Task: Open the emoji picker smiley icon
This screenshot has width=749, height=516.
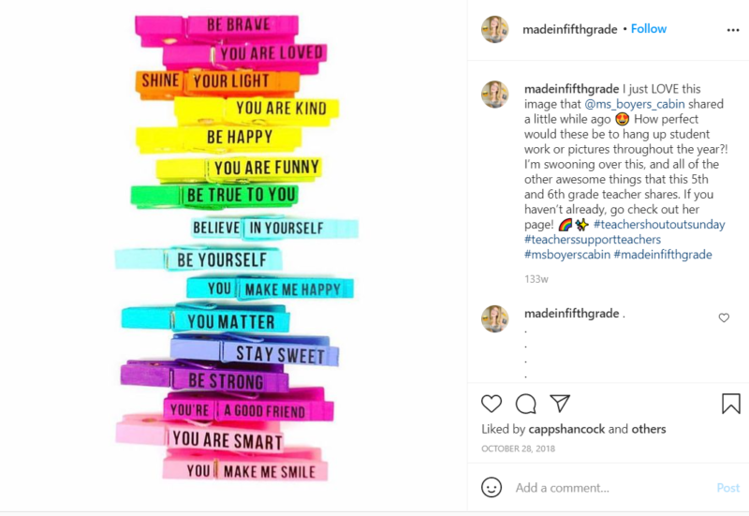Action: coord(492,487)
